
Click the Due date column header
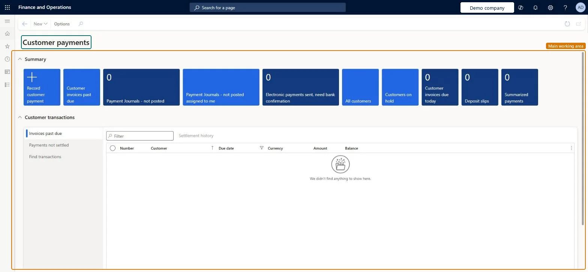click(x=226, y=148)
